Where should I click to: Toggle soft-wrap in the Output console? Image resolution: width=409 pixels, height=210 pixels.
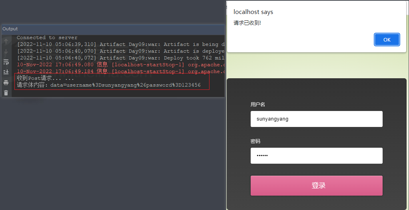pos(6,62)
